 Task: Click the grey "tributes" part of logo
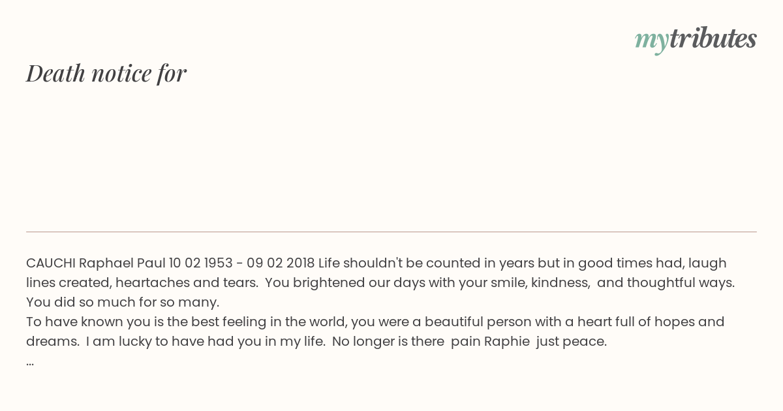click(x=713, y=38)
